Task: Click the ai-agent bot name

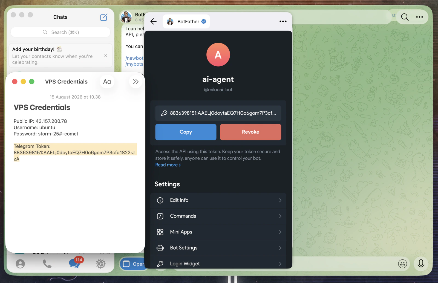Action: [218, 79]
